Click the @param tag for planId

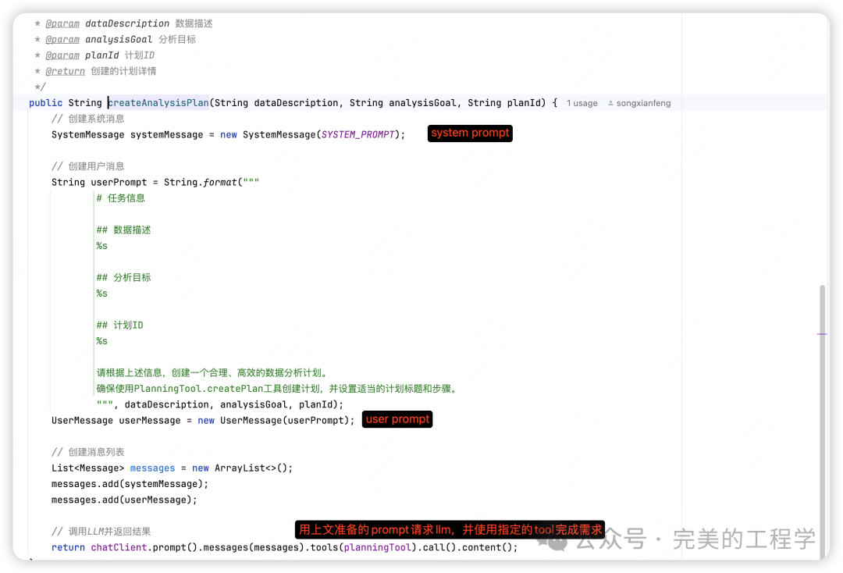pos(62,55)
